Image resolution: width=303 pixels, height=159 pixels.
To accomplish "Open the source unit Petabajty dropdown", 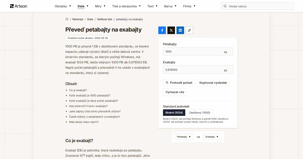I will pyautogui.click(x=184, y=137).
